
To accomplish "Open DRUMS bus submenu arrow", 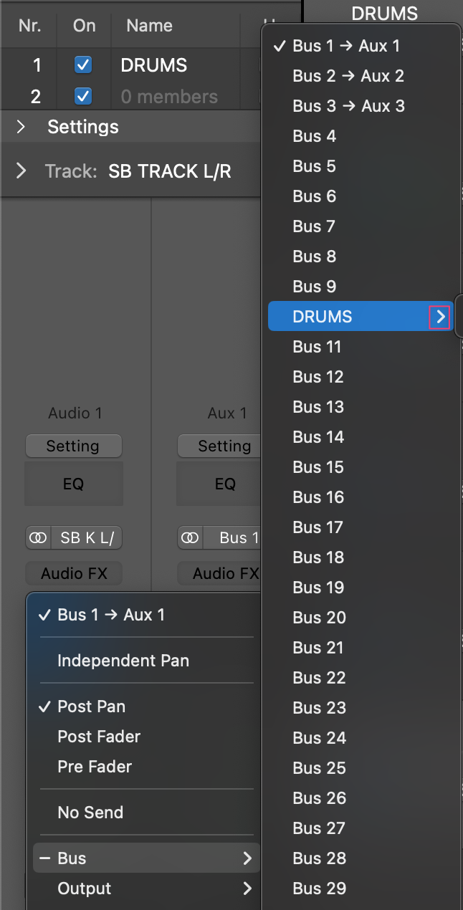I will (440, 317).
